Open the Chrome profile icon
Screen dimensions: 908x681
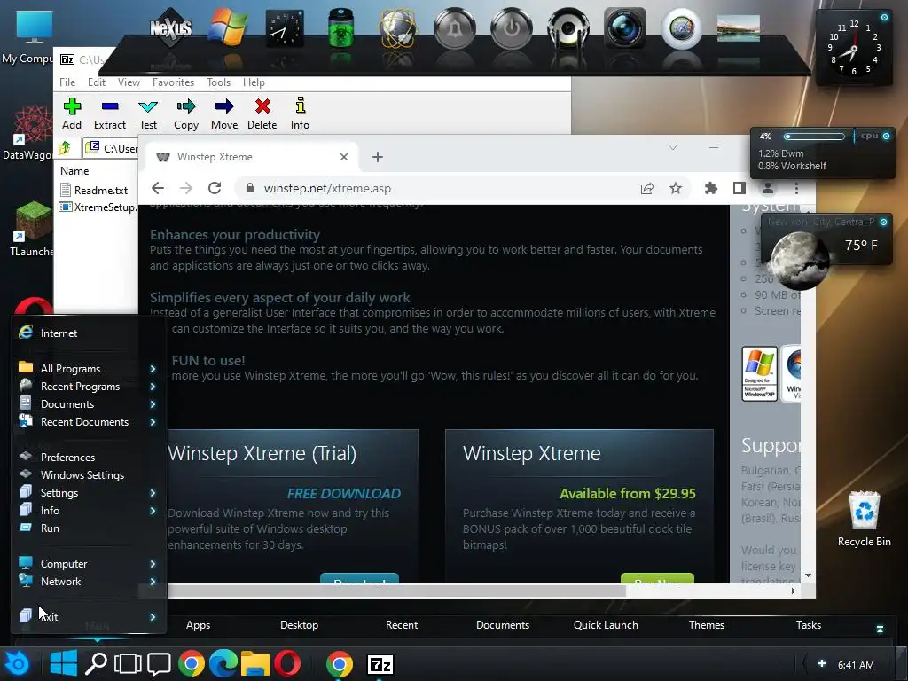point(768,188)
